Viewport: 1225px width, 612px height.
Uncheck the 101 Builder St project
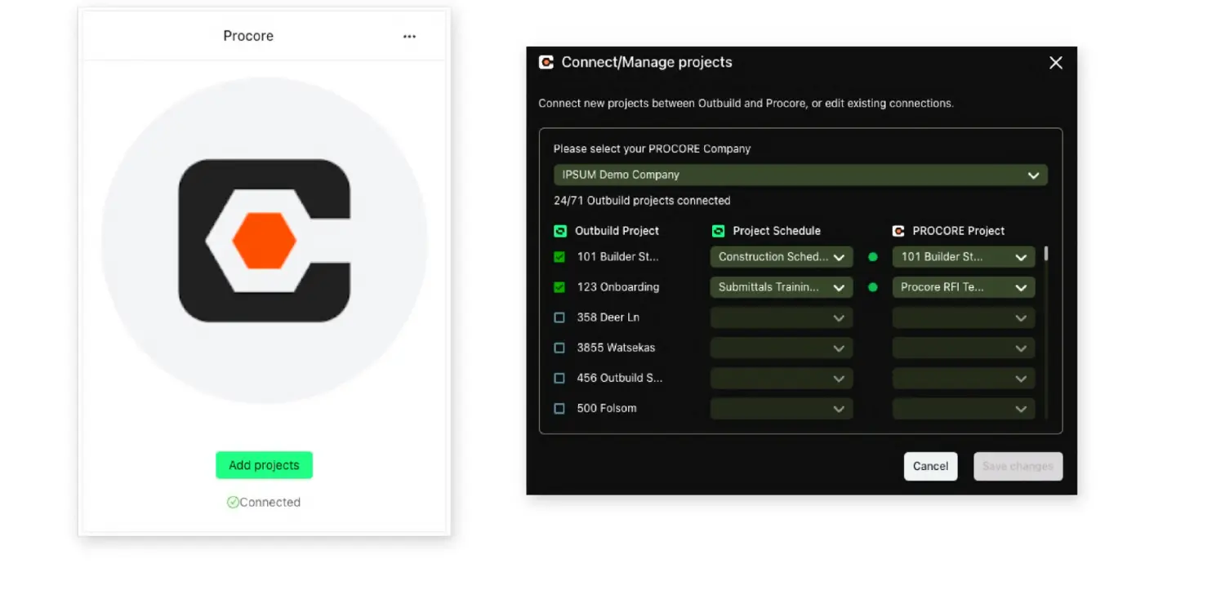click(x=560, y=256)
